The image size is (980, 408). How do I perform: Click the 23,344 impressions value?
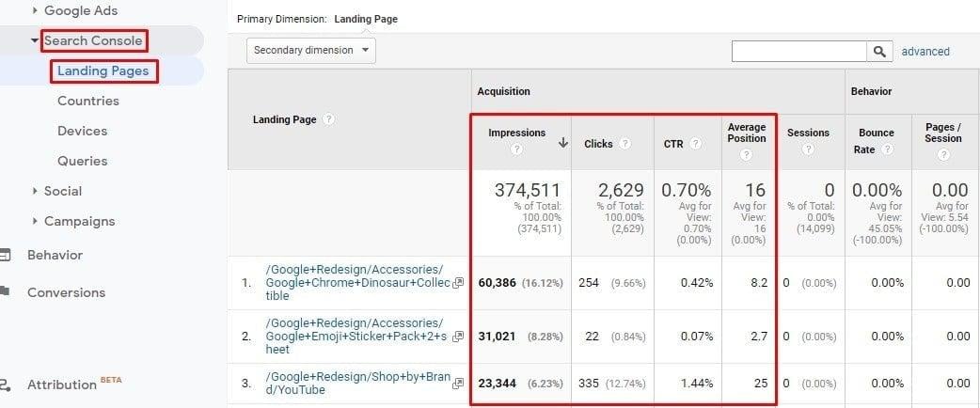click(498, 383)
